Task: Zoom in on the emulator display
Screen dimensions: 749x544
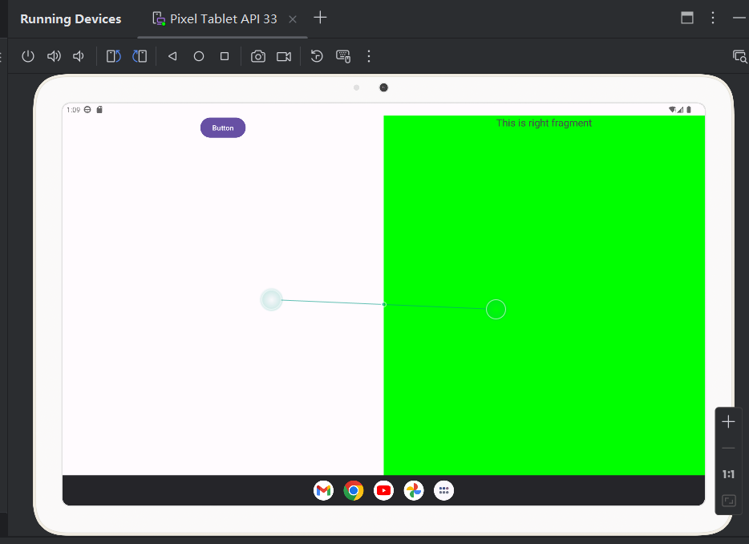Action: 728,422
